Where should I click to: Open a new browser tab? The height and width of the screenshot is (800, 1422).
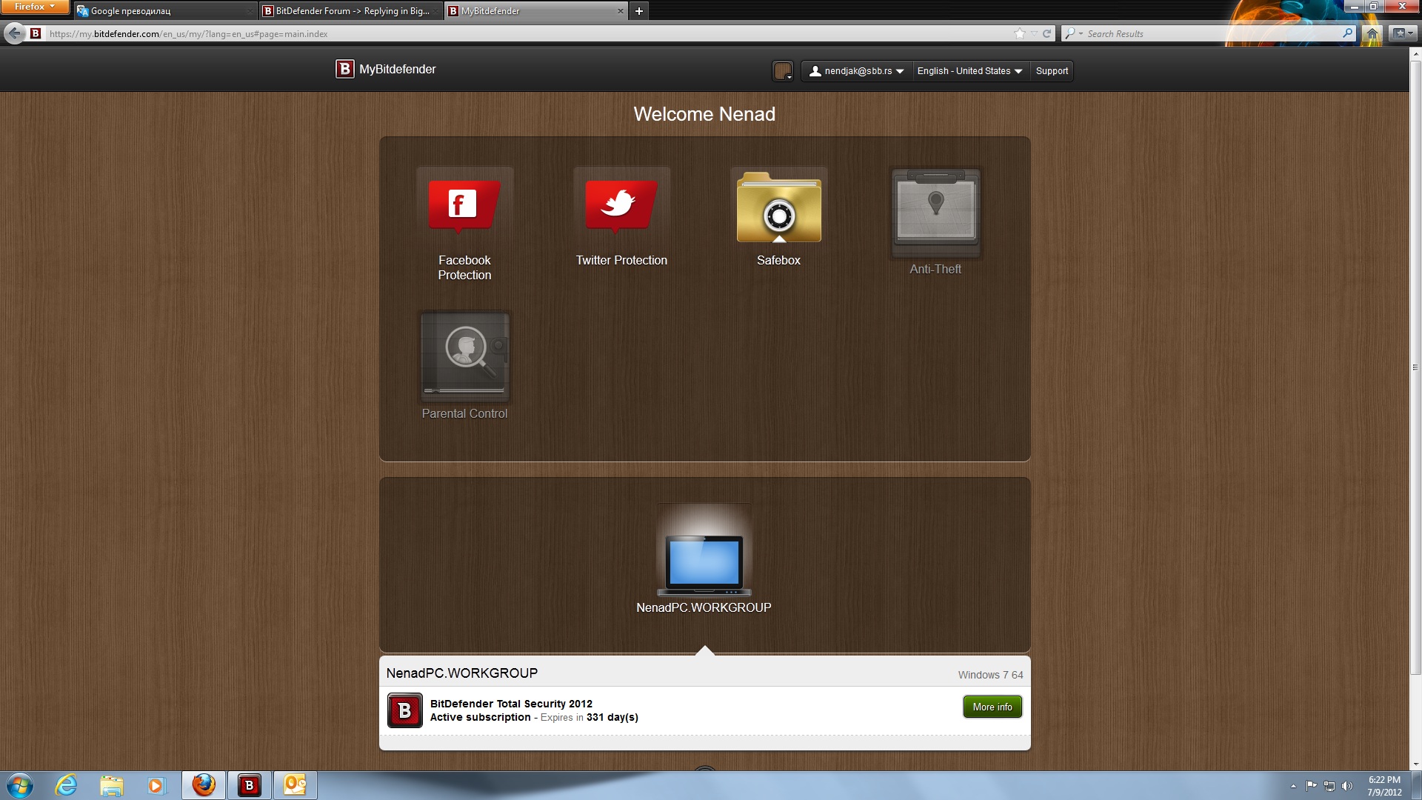pos(639,11)
